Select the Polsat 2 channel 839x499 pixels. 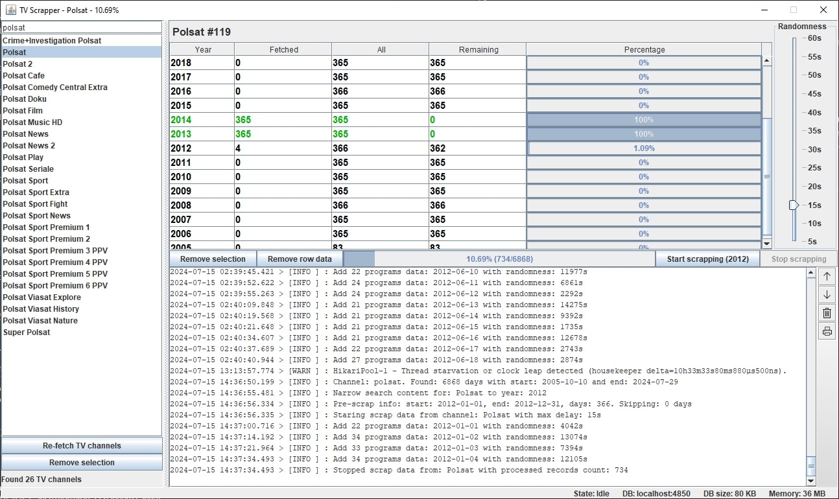[x=82, y=64]
